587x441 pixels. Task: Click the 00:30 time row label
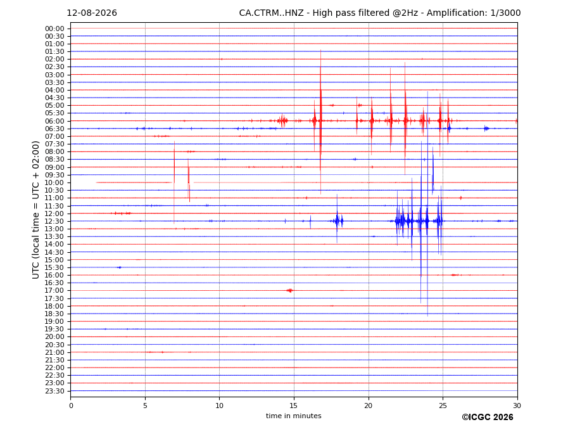click(x=54, y=36)
